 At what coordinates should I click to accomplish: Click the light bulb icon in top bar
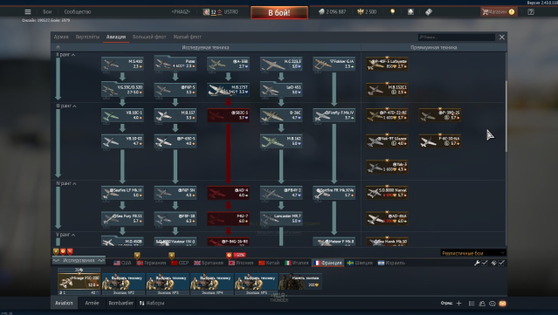393,11
